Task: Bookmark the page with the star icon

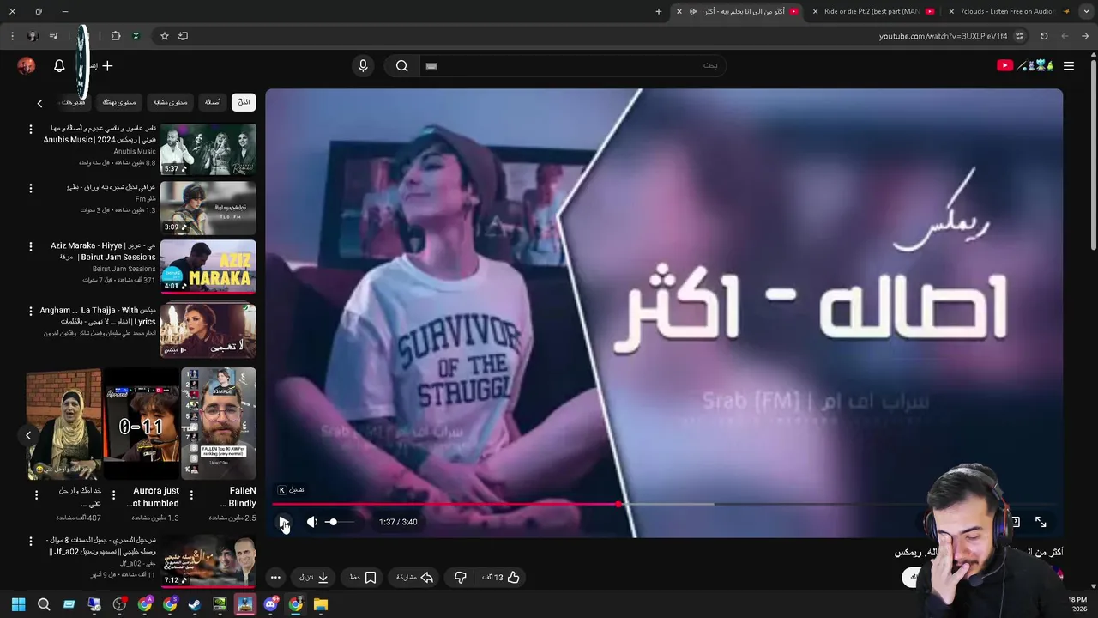Action: (x=165, y=36)
